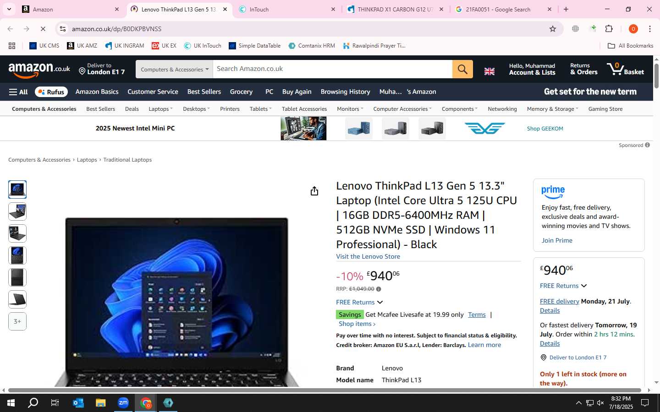660x412 pixels.
Task: Open Zoom from taskbar
Action: (123, 403)
